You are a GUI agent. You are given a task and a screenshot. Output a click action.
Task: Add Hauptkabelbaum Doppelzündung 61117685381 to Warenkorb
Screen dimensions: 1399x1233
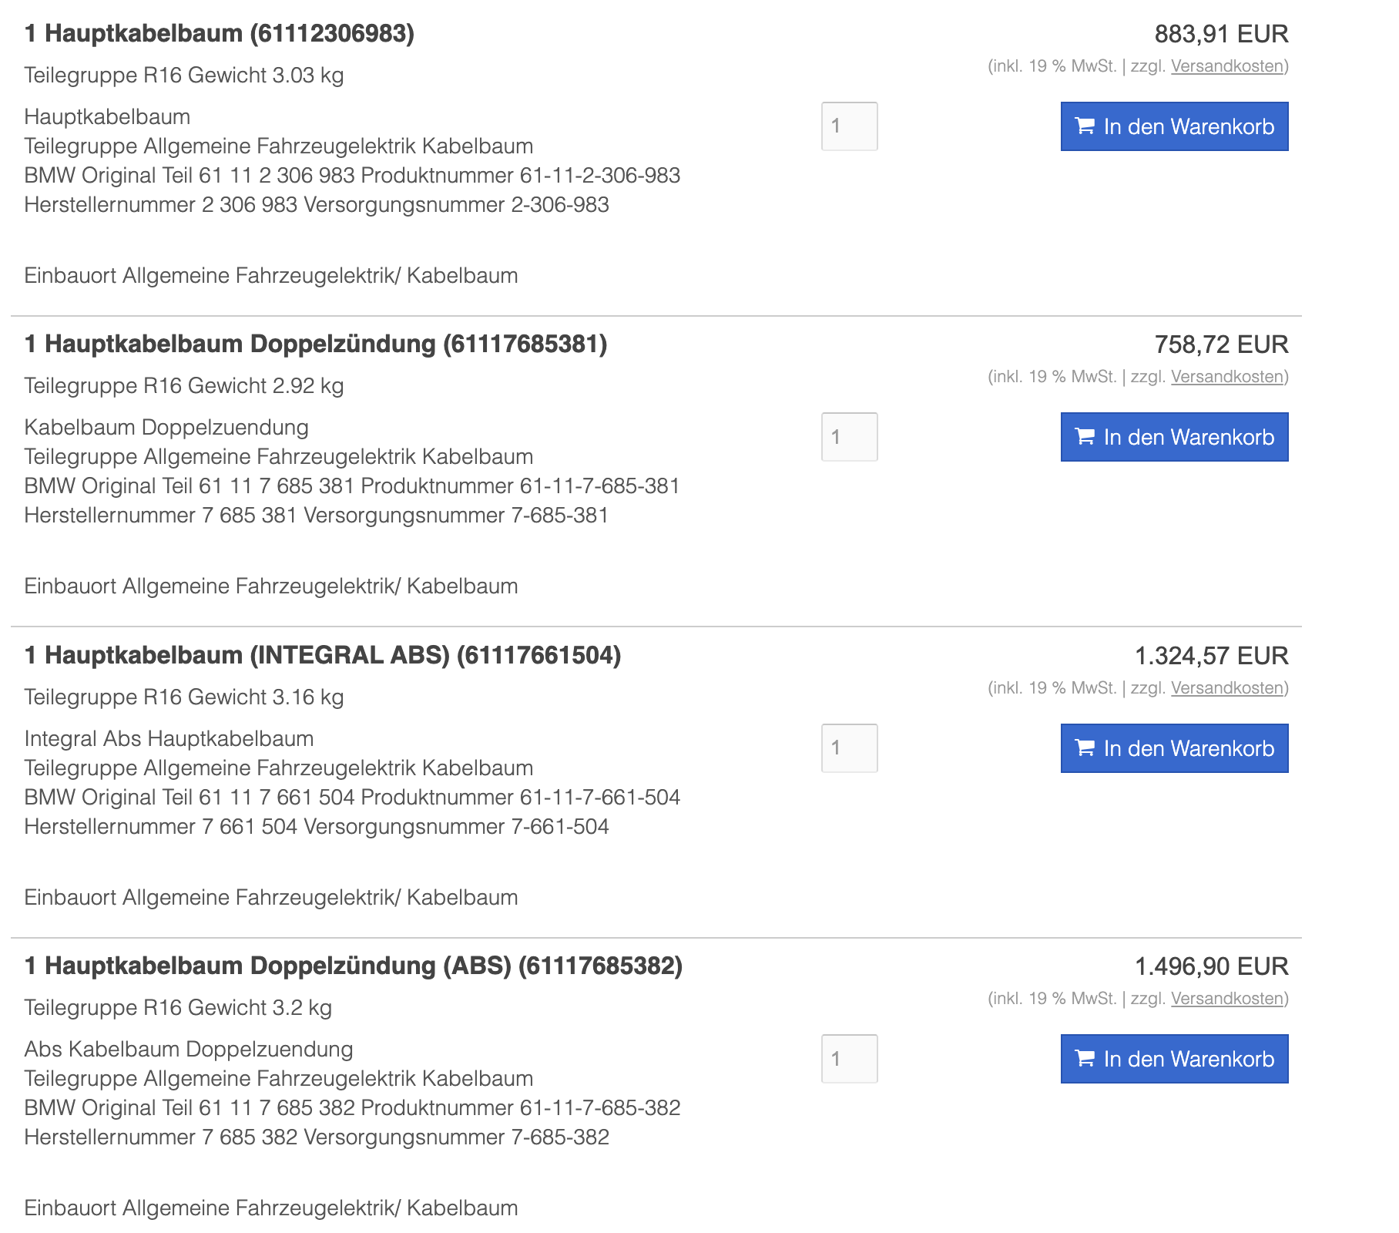pos(1174,437)
